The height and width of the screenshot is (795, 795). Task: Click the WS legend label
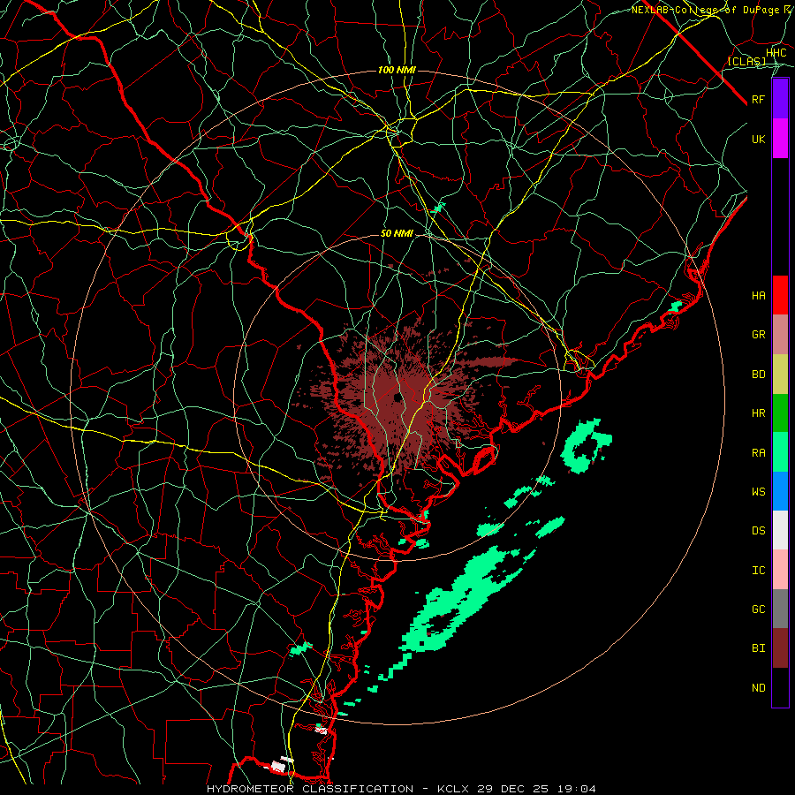point(759,491)
